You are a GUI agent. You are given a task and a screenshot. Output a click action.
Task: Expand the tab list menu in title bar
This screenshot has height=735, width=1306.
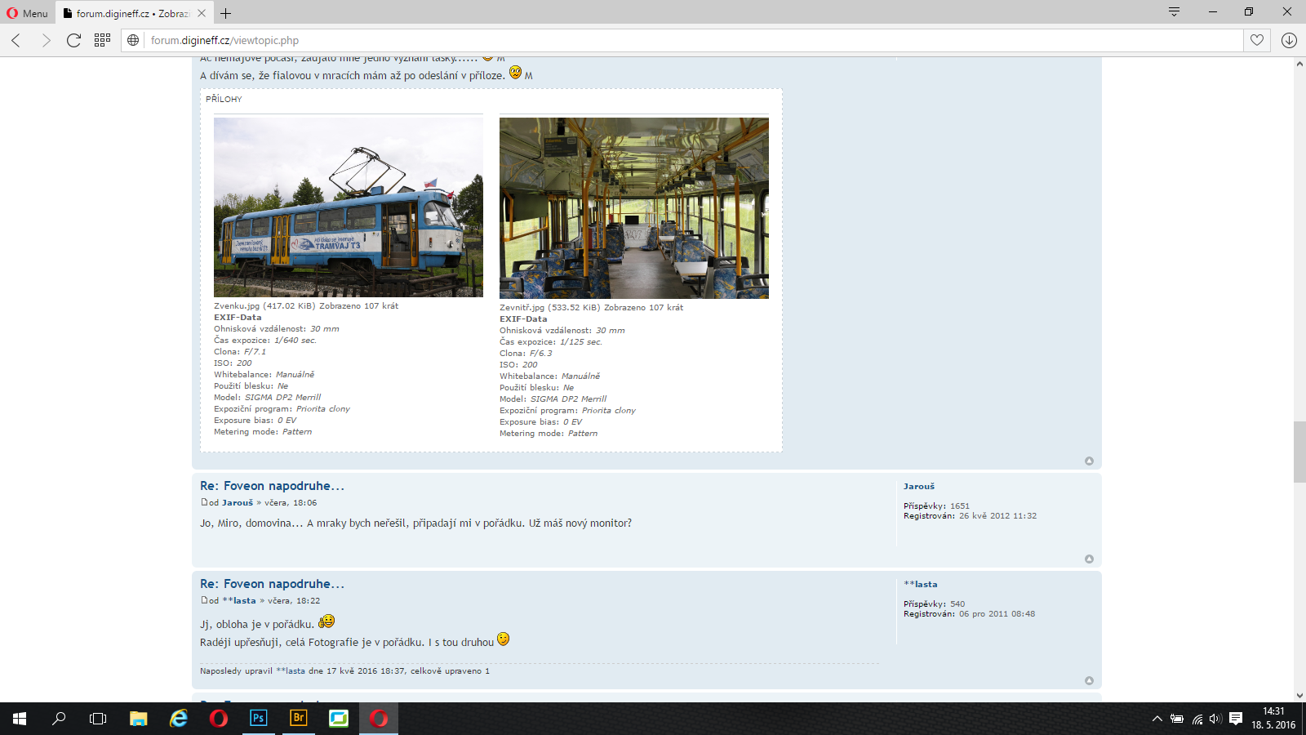pyautogui.click(x=1174, y=12)
